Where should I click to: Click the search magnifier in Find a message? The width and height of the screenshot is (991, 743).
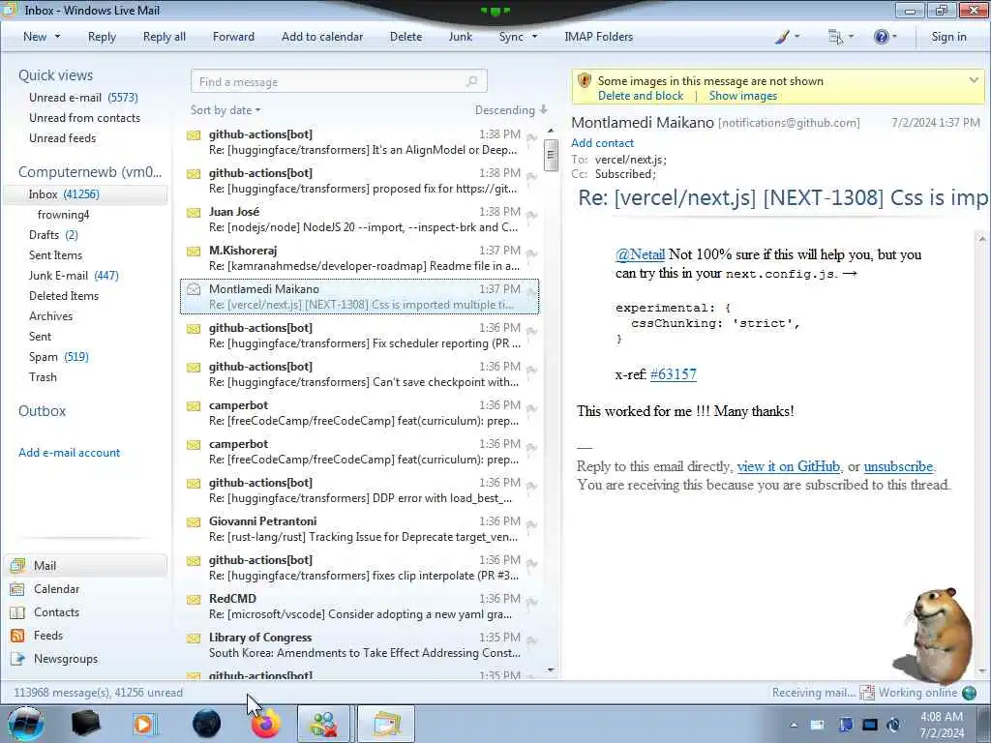point(471,81)
